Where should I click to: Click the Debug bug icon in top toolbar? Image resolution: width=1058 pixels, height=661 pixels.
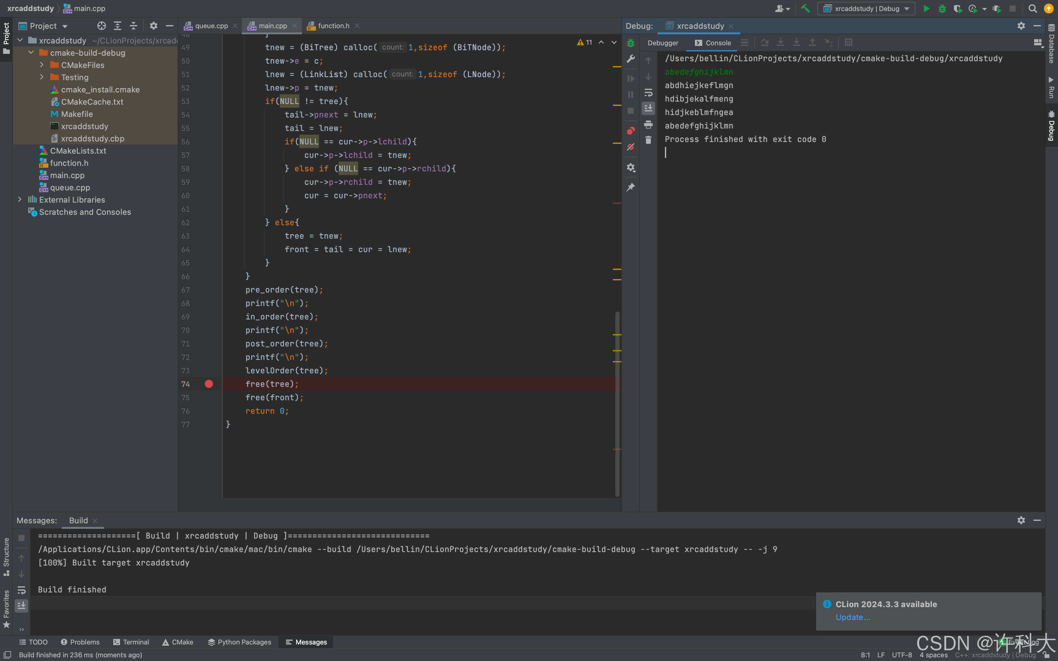[x=942, y=8]
